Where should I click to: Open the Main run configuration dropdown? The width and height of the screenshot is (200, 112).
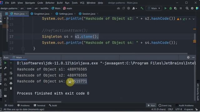pyautogui.click(x=154, y=8)
